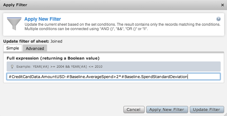Place cursor in #Baseline.SpendStandardDeviation text
227x116 pixels.
[154, 77]
